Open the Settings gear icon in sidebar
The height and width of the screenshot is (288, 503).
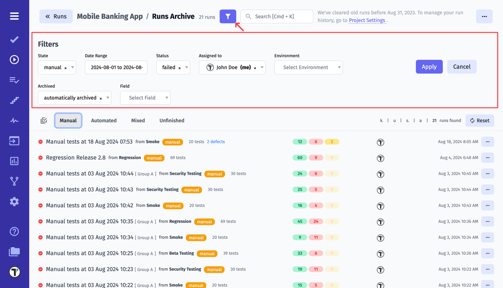14,201
